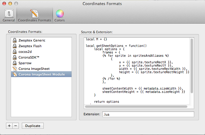Click the getSheetOptions function line
The height and width of the screenshot is (135, 205).
click(116, 46)
